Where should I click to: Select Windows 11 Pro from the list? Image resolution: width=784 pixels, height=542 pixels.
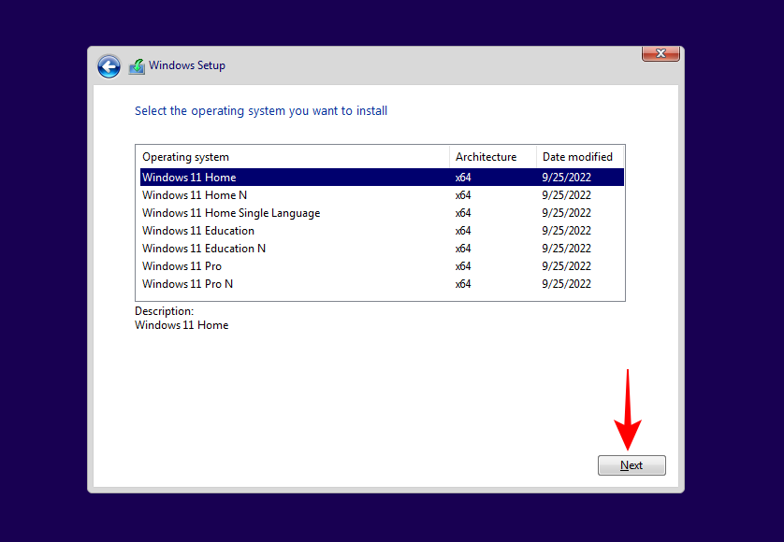click(181, 265)
